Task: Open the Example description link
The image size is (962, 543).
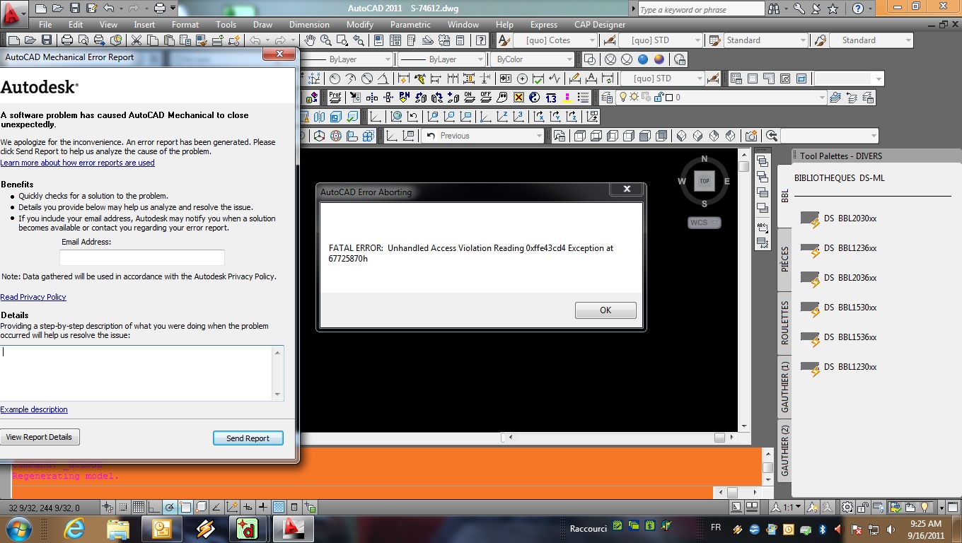Action: pyautogui.click(x=34, y=409)
